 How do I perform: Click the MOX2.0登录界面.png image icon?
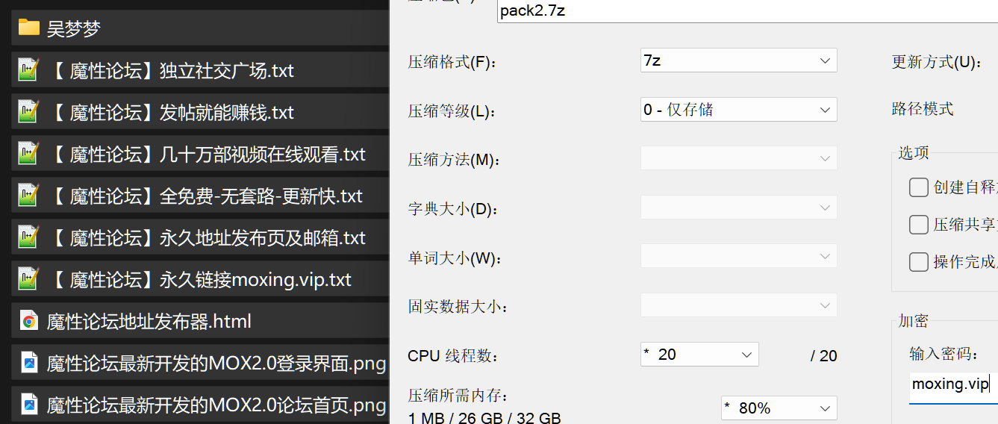click(29, 364)
